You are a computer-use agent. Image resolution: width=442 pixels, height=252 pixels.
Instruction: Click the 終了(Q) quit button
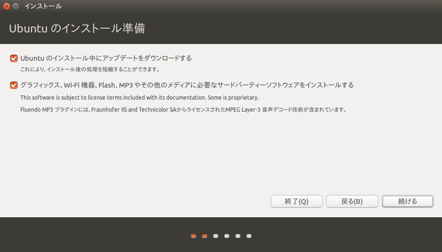(297, 201)
